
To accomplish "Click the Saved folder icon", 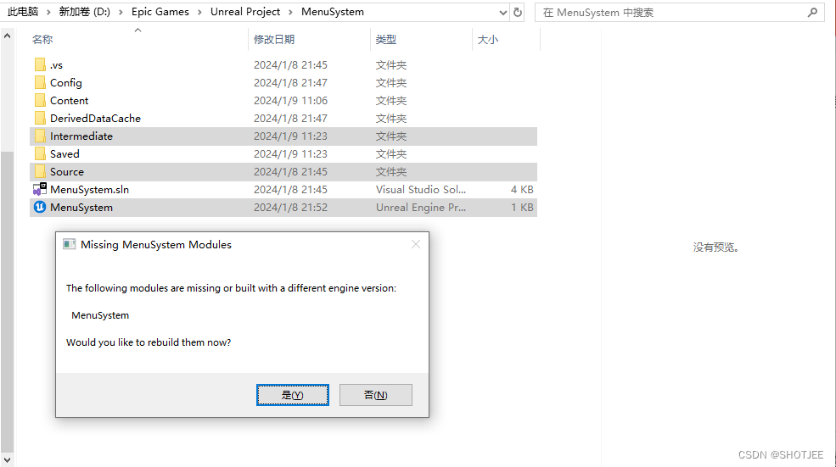I will pos(40,154).
